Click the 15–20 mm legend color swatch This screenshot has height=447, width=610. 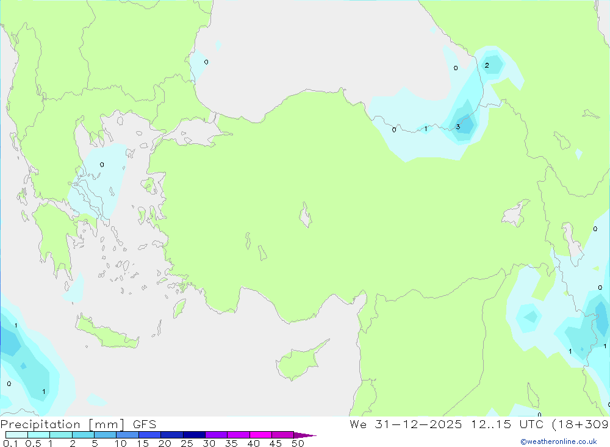[x=150, y=435]
